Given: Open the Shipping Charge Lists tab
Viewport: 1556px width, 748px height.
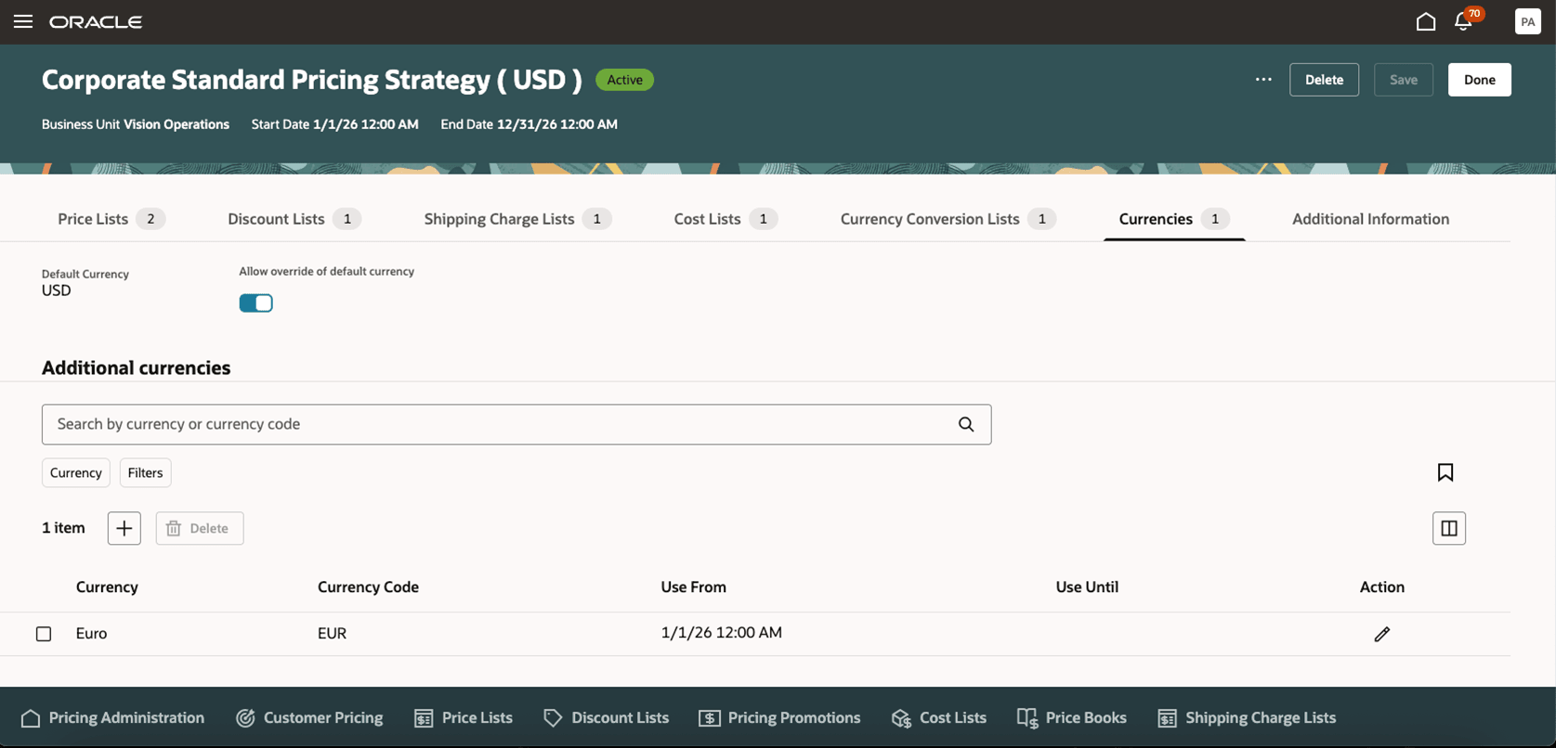Looking at the screenshot, I should [x=517, y=219].
